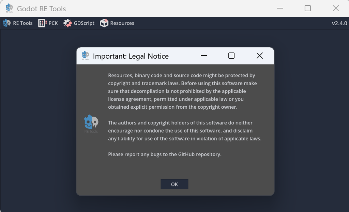Minimize the Godot RE Tools main window

pos(280,9)
